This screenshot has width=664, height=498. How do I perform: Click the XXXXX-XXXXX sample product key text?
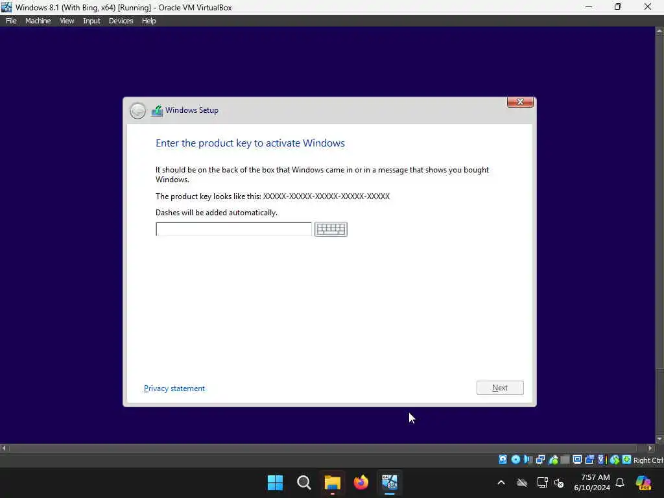pos(327,196)
